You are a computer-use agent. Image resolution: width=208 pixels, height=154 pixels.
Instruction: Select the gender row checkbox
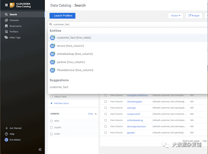(x=106, y=132)
